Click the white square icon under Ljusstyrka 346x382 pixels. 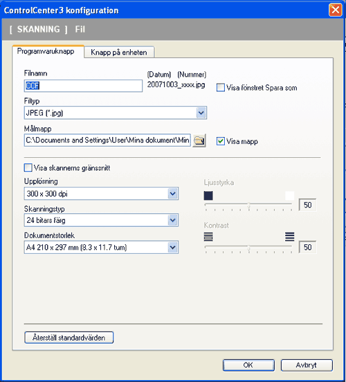point(289,196)
